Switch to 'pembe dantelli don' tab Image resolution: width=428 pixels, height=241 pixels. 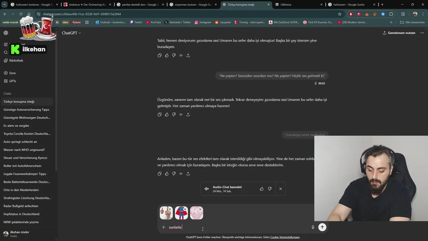click(x=140, y=5)
